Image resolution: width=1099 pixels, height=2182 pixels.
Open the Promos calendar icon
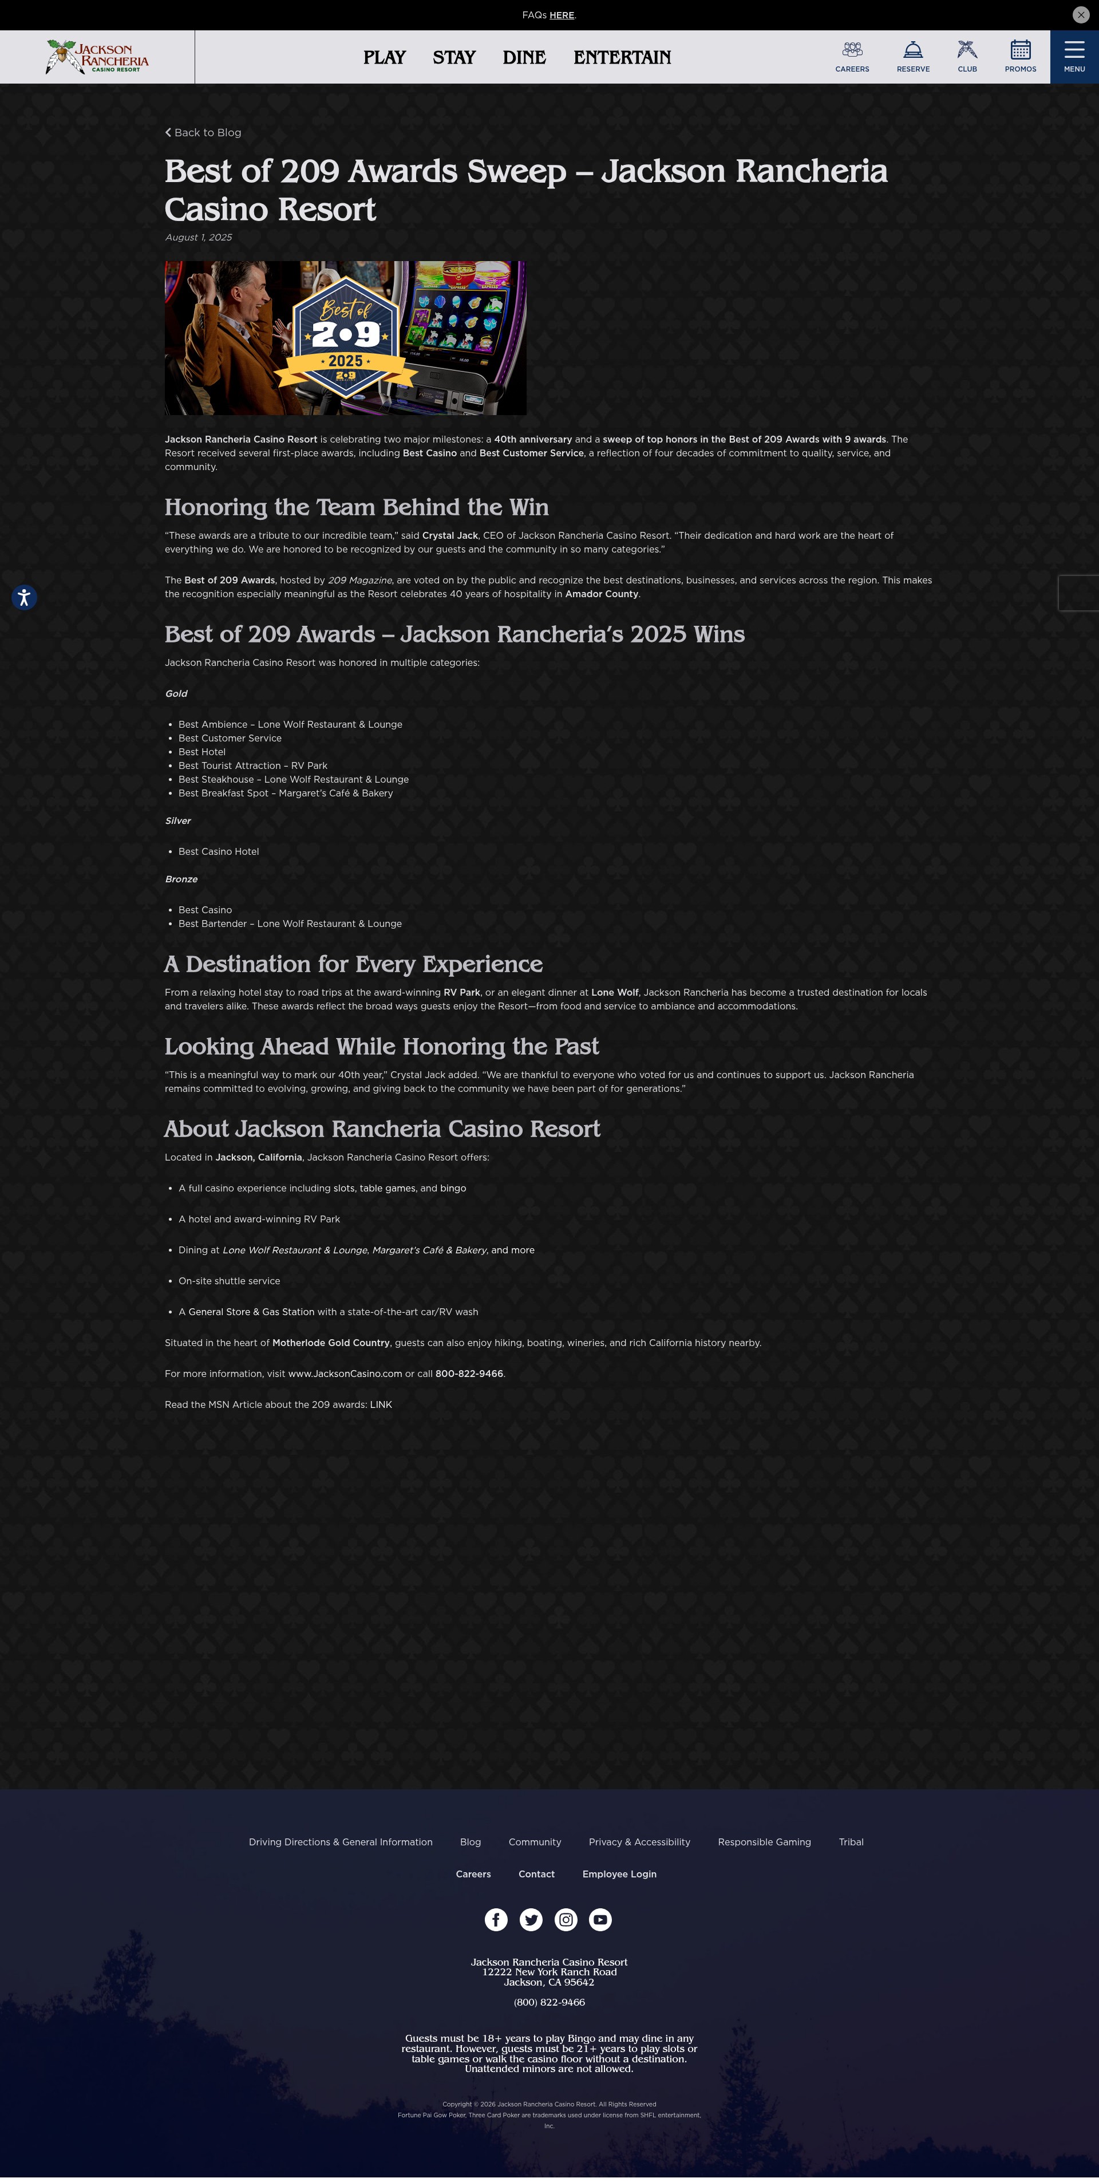click(1020, 57)
